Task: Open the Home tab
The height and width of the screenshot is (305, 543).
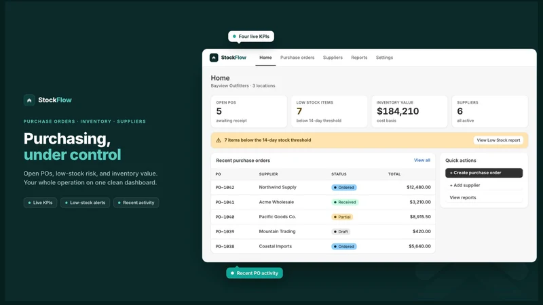Action: pos(265,58)
